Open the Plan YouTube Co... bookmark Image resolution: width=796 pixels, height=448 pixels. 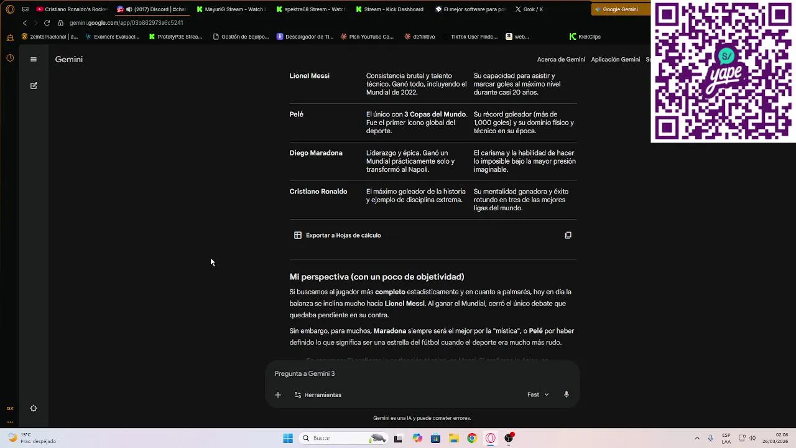(368, 37)
